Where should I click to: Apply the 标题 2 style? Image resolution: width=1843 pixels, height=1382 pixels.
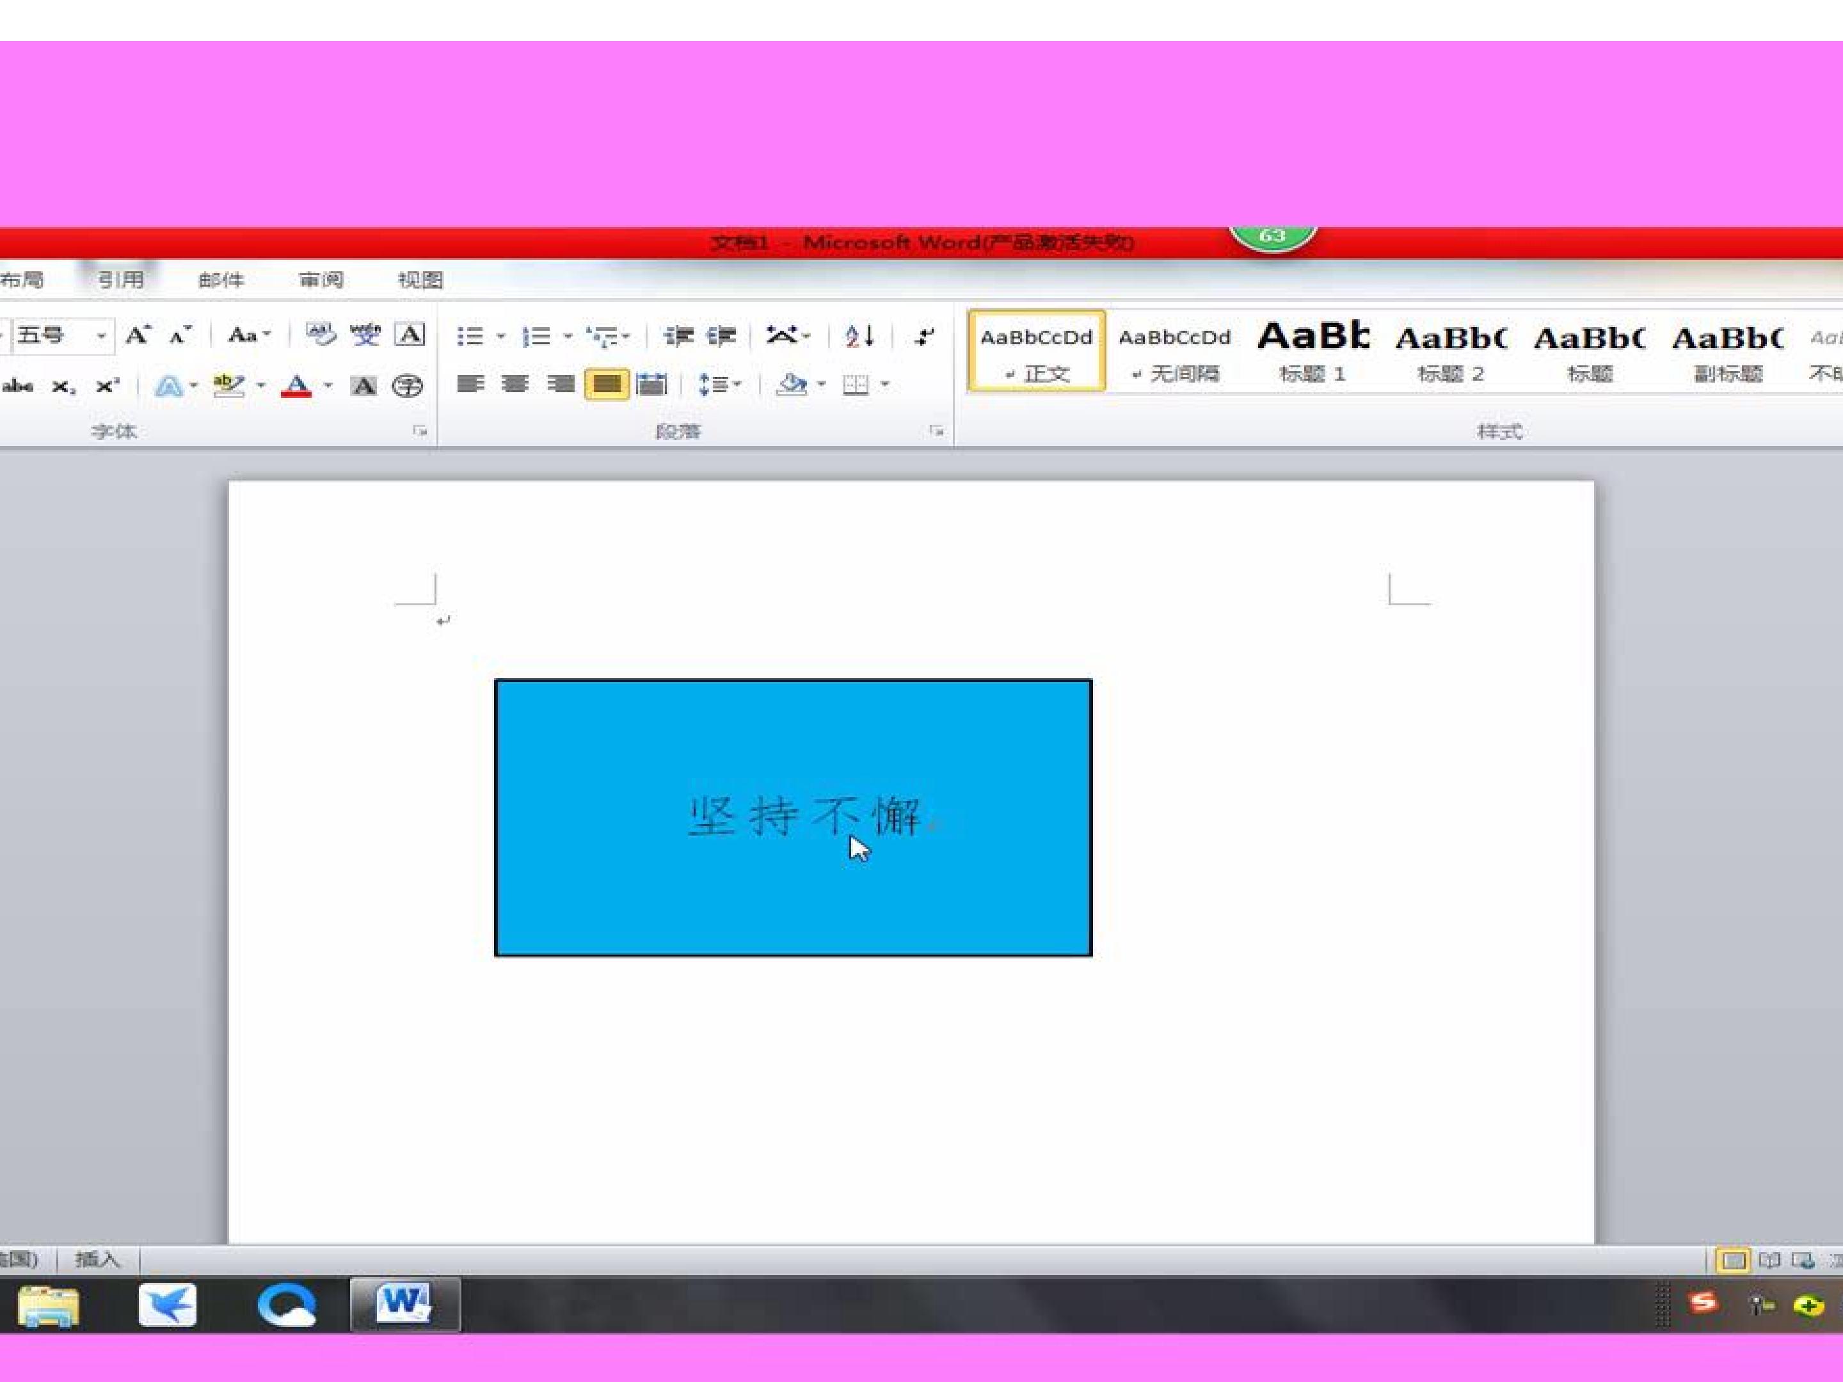click(1451, 351)
